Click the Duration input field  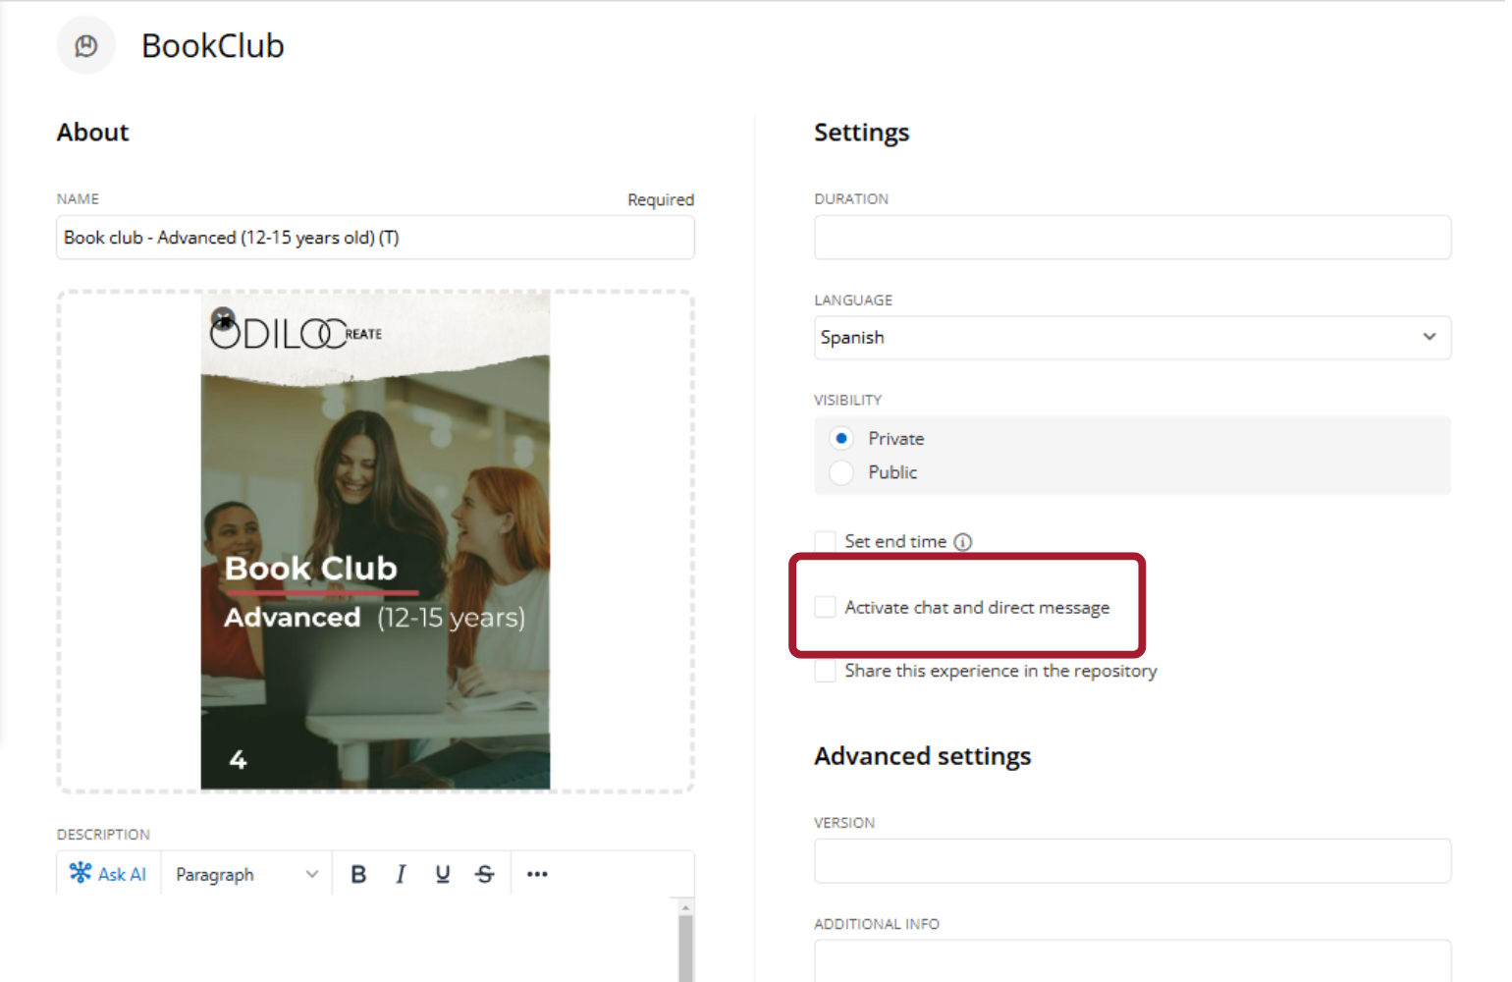point(1132,238)
